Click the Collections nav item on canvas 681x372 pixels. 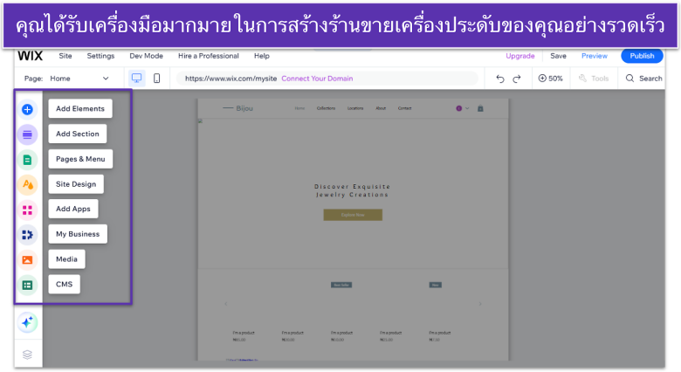click(x=326, y=108)
